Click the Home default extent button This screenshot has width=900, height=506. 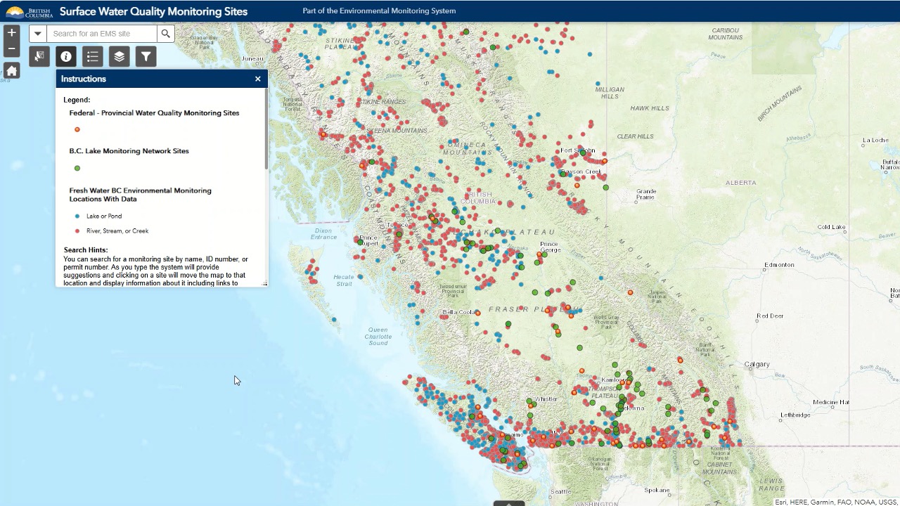click(x=11, y=71)
